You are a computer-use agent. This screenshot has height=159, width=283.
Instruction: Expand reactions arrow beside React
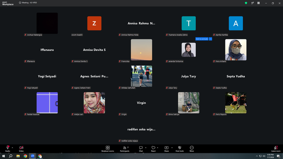(157, 148)
